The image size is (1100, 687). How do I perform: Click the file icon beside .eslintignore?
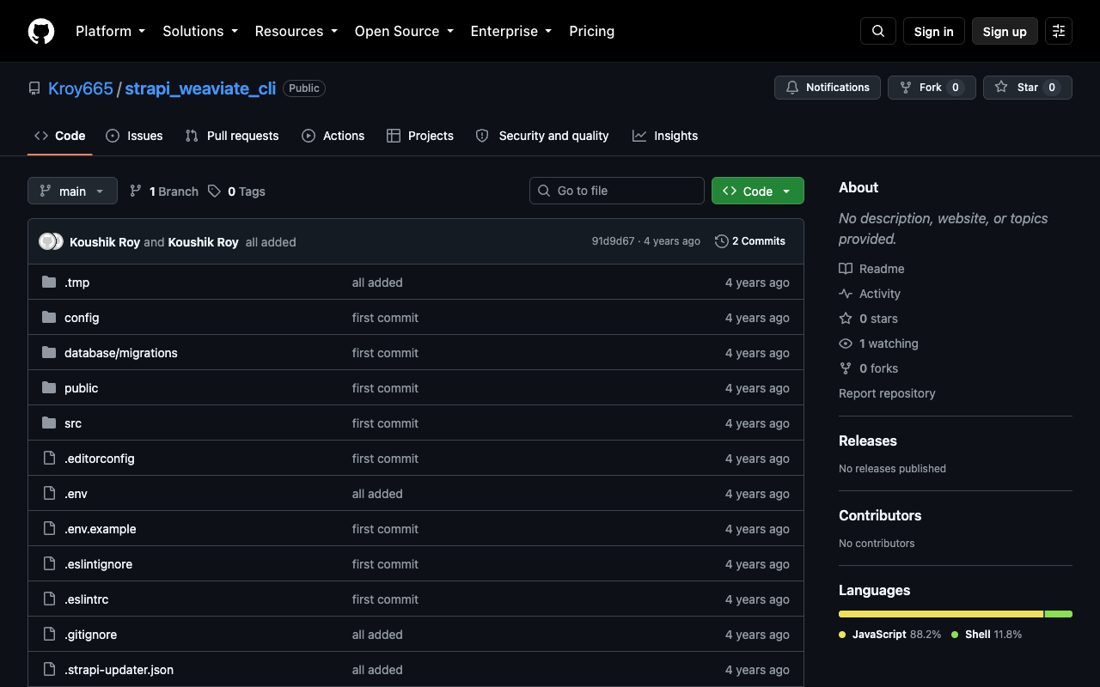pos(49,564)
